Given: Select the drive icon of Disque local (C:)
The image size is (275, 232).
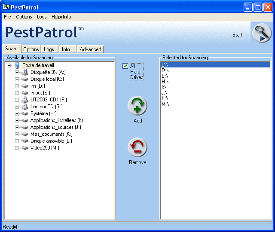Looking at the screenshot, I should (x=25, y=79).
